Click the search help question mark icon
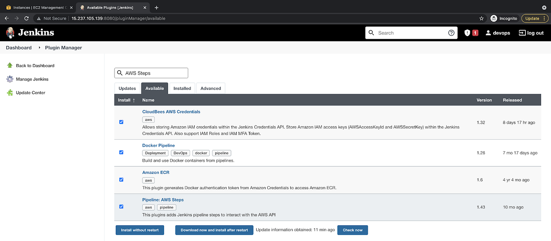The image size is (551, 241). point(451,33)
